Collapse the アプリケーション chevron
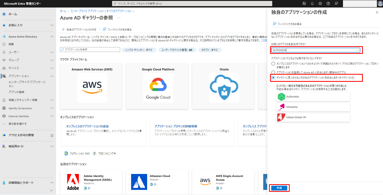The image size is (383, 195). point(52,76)
